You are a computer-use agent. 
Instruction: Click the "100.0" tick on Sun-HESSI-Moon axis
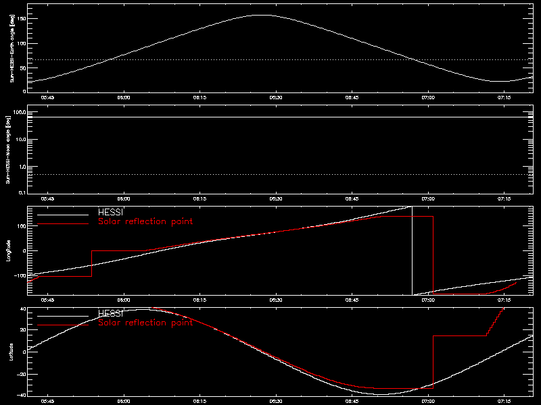tap(19, 112)
